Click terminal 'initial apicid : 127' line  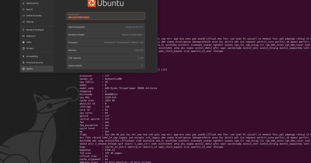tap(94, 119)
